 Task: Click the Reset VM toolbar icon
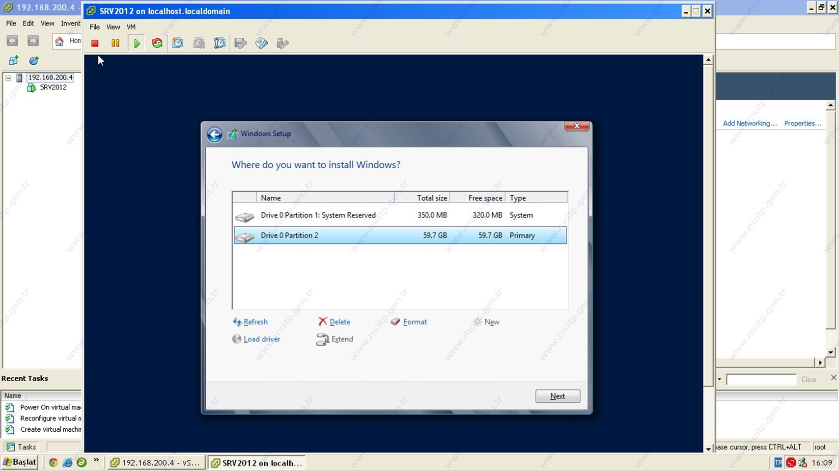point(157,43)
